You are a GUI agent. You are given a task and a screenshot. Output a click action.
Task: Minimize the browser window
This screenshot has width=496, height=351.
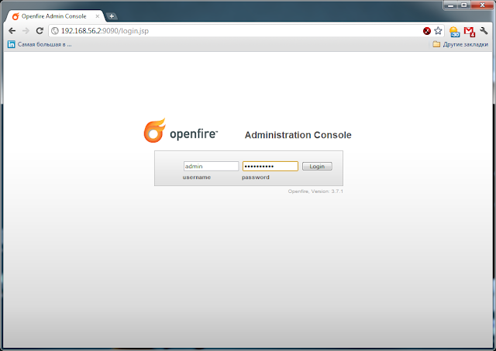(451, 5)
